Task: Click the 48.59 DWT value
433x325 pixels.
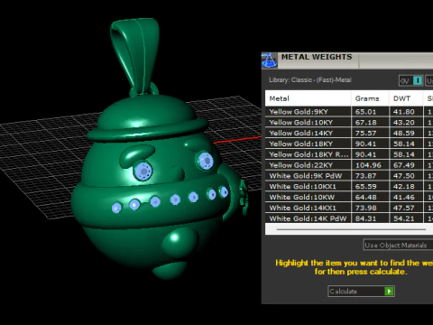Action: pyautogui.click(x=404, y=134)
